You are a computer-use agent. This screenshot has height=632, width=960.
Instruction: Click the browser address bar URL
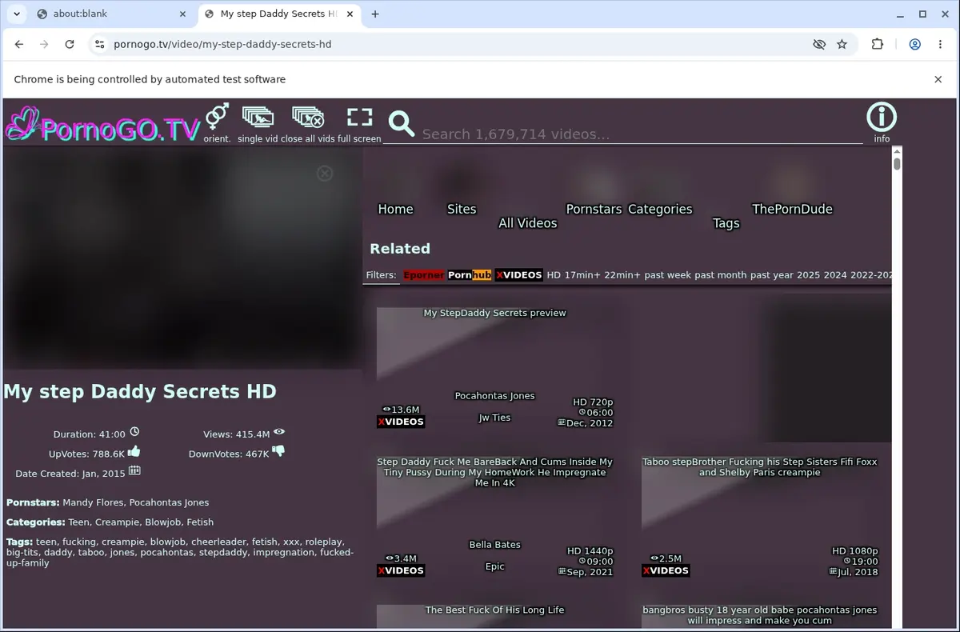222,45
